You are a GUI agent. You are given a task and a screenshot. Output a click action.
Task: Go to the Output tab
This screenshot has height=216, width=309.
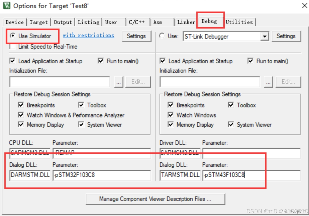coord(63,22)
